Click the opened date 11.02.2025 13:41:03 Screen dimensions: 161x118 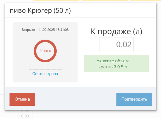click(x=53, y=30)
